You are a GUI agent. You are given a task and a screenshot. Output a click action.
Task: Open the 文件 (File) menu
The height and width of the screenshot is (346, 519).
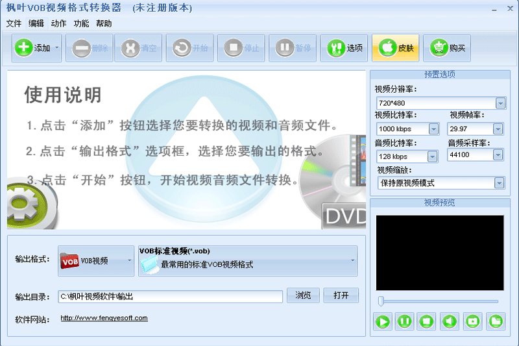pyautogui.click(x=14, y=23)
